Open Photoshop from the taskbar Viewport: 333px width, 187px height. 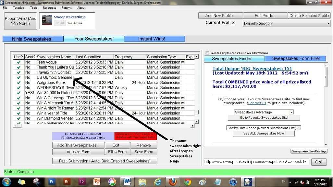52,182
